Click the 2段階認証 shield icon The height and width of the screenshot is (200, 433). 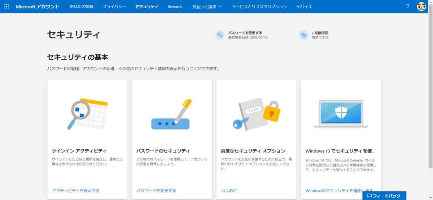(303, 35)
